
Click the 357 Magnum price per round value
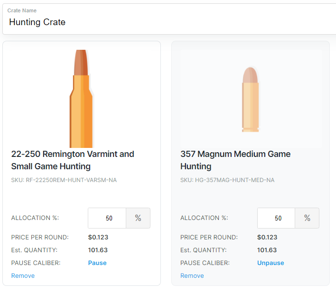(x=267, y=237)
